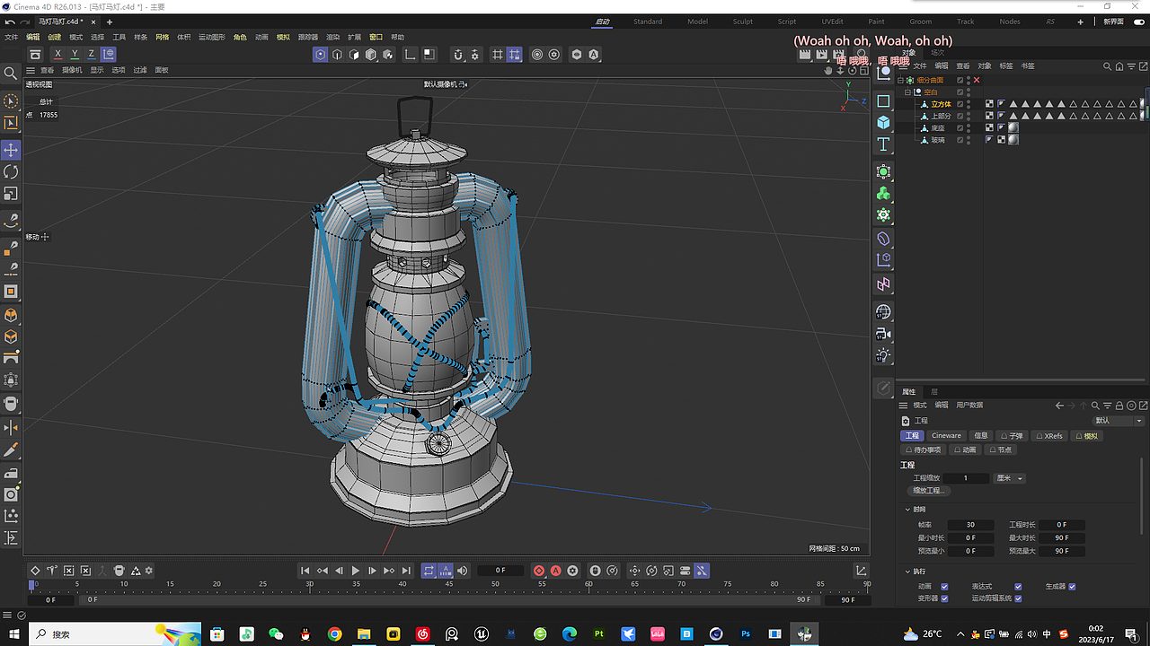Select the Scale tool in left toolbar
This screenshot has width=1150, height=646.
(x=12, y=193)
